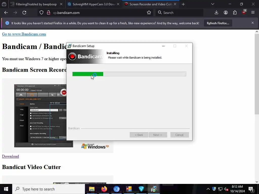259x194 pixels.
Task: Minimize the Bandicam Setup window
Action: click(163, 46)
